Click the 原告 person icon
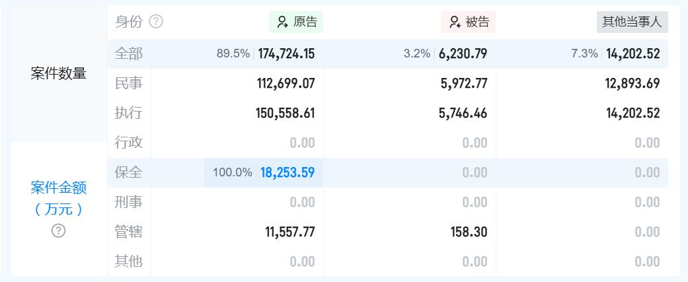Screen dimensions: 688x282 [x=283, y=22]
